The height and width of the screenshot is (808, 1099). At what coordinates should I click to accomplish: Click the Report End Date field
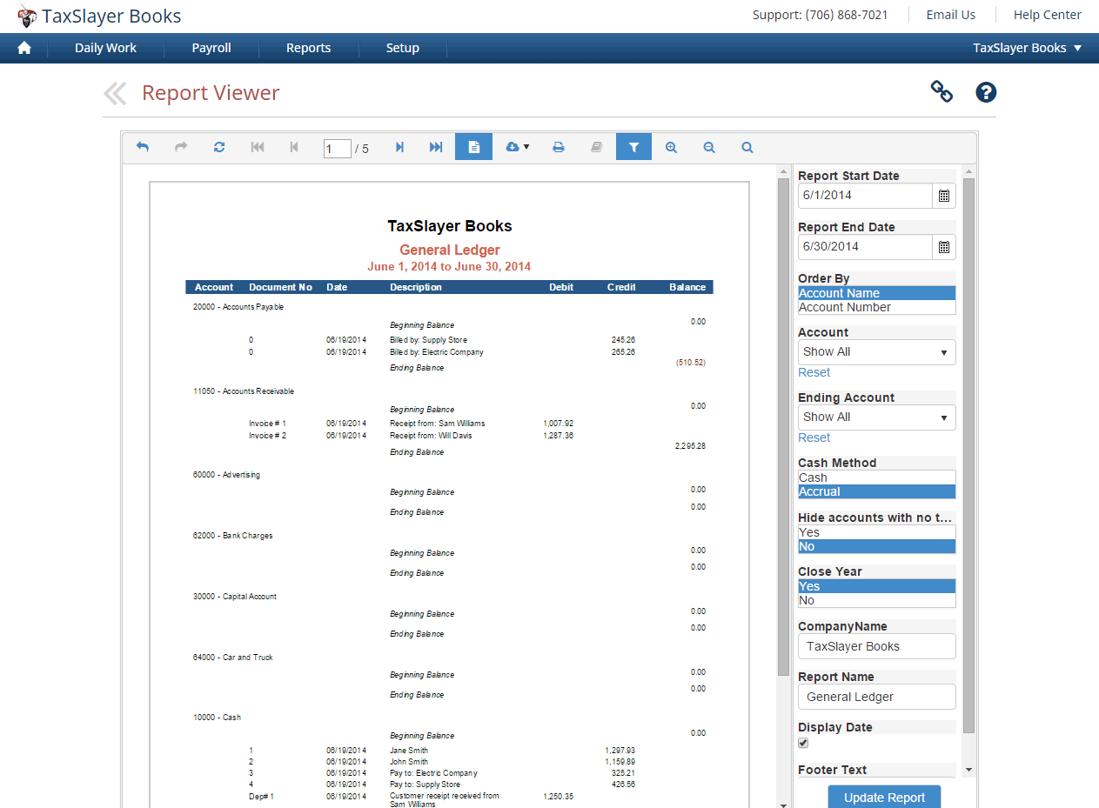[866, 247]
